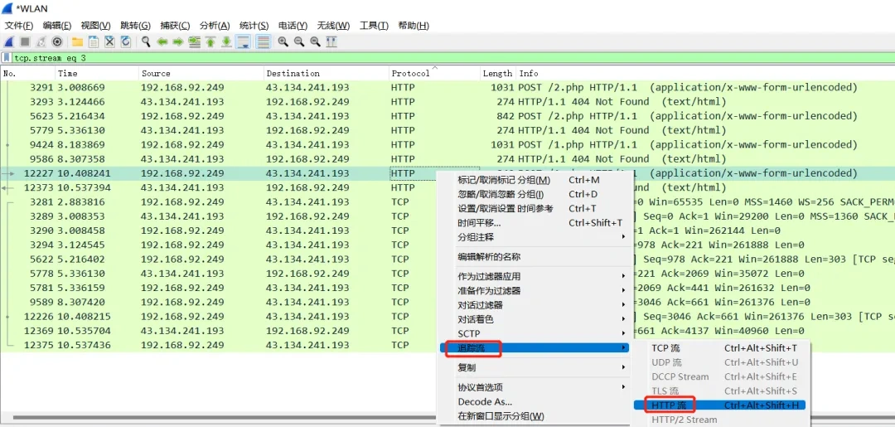Sort packets by the Protocol column header
Screen dimensions: 895x427
tap(434, 73)
